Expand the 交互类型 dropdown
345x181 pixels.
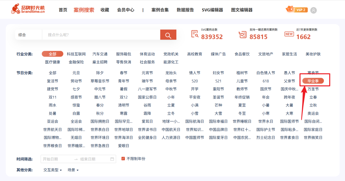click(53, 170)
